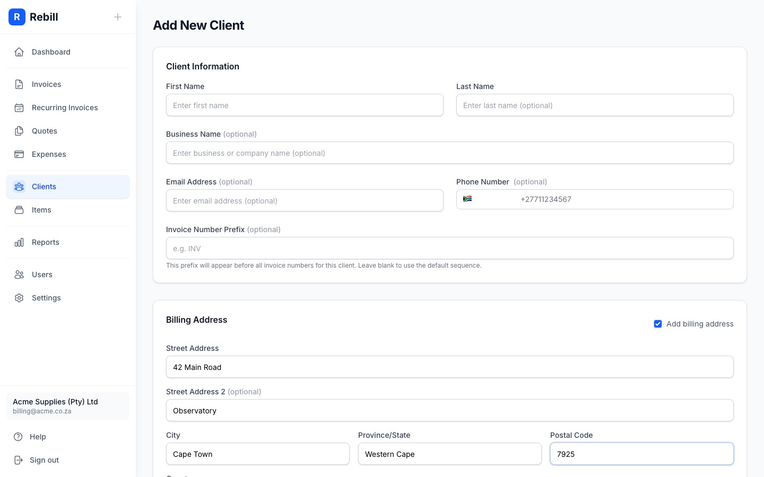This screenshot has height=477, width=764.
Task: Click the Users people icon
Action: coord(19,275)
